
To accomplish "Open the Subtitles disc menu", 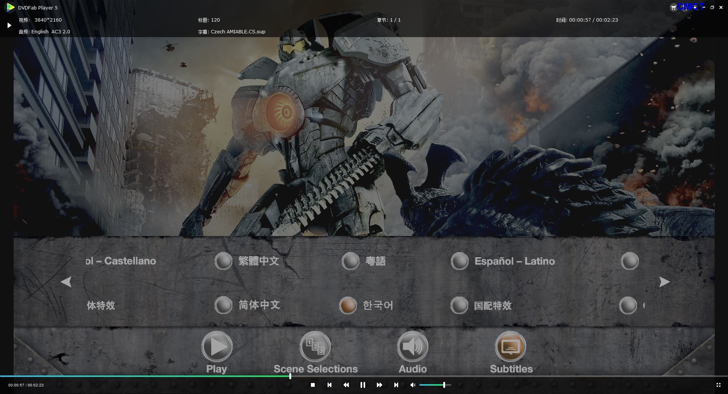I will tap(511, 352).
